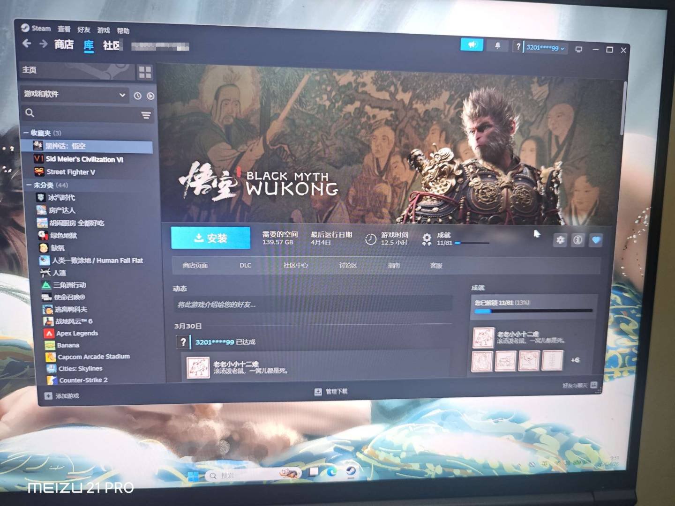Select the Apex Legends game icon
675x506 pixels.
[x=49, y=333]
